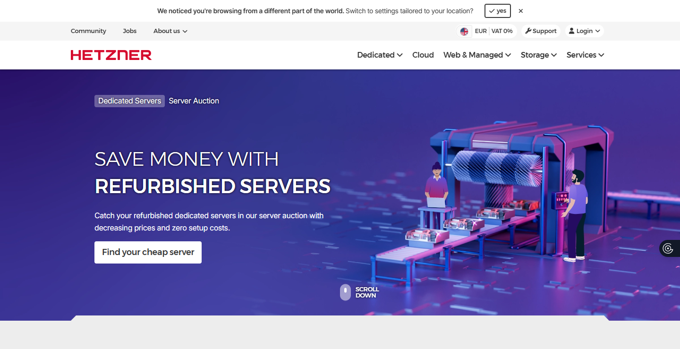This screenshot has width=680, height=349.
Task: Expand the Dedicated menu
Action: (380, 55)
